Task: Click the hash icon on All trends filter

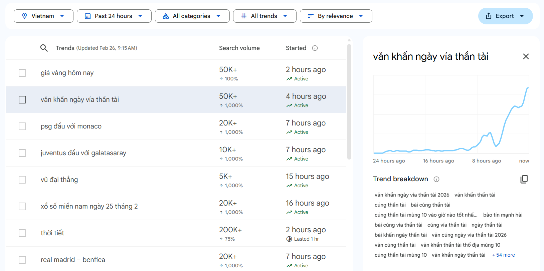Action: coord(244,16)
